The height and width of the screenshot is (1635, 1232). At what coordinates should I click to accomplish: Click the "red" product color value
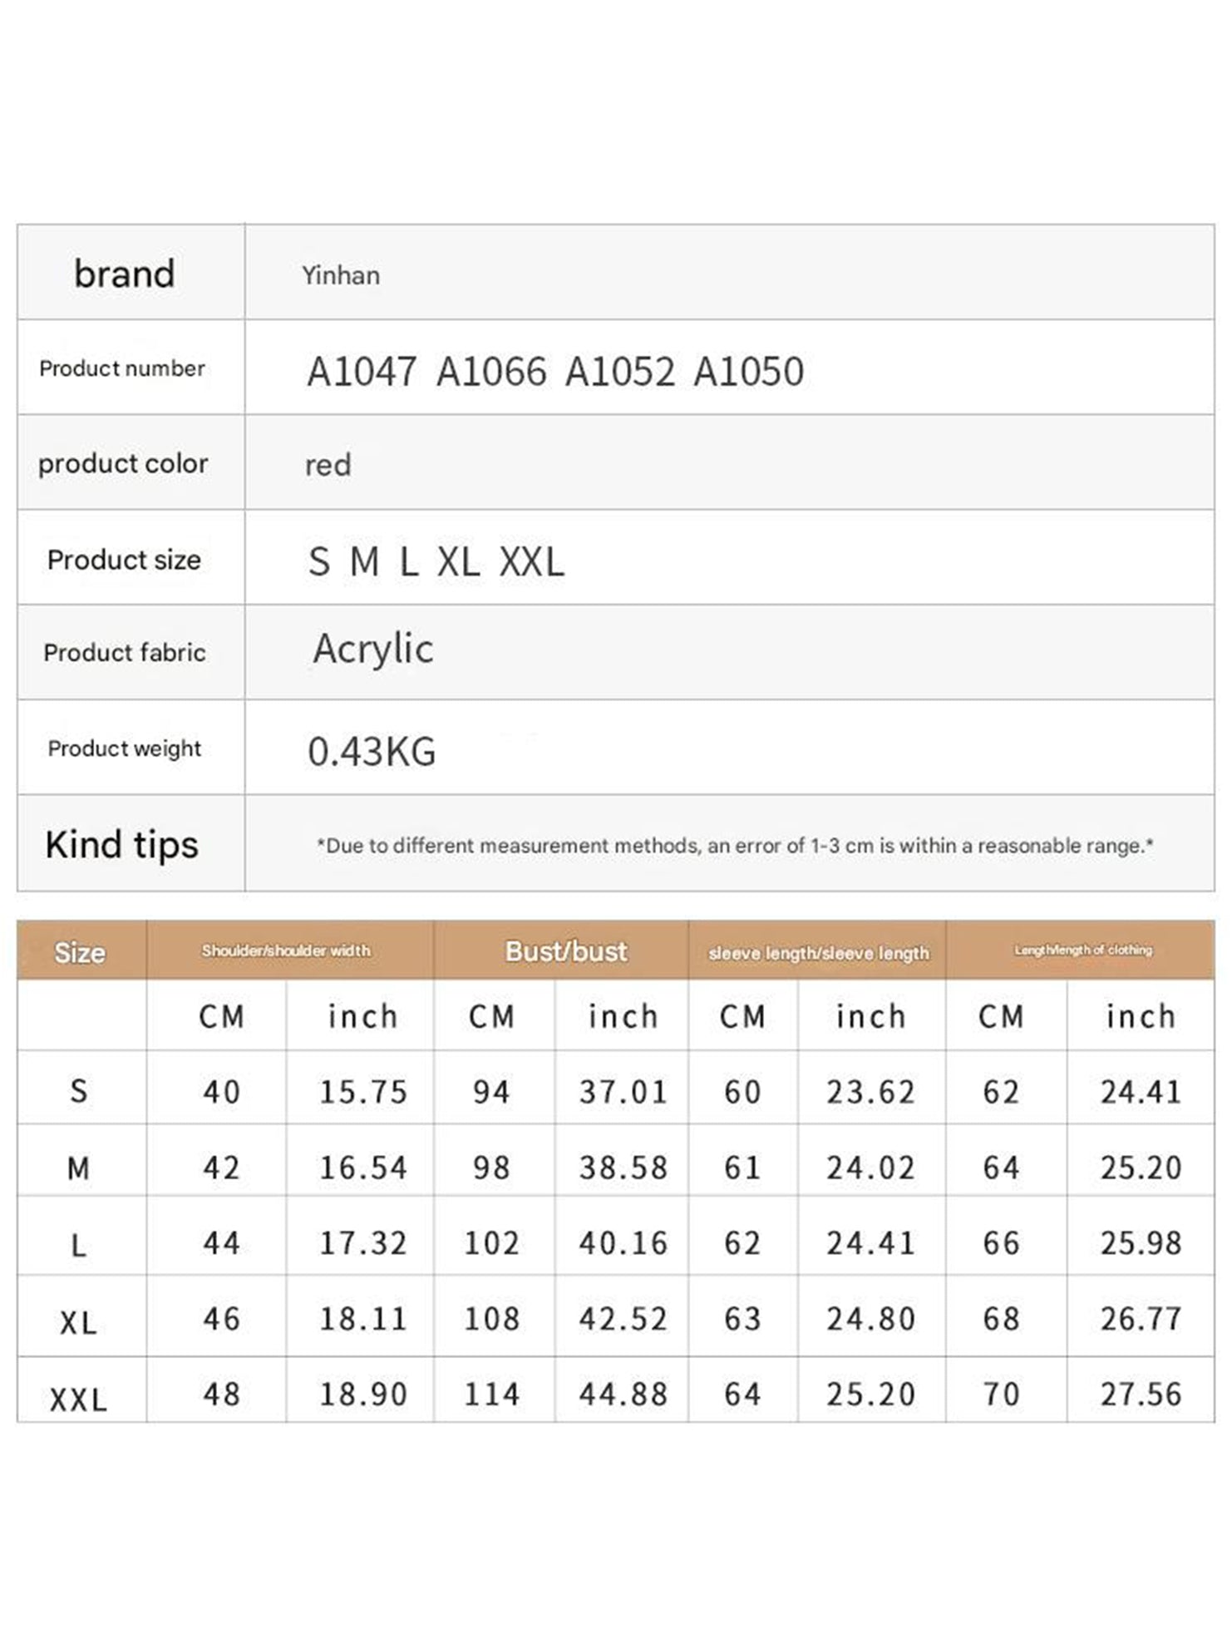click(328, 465)
